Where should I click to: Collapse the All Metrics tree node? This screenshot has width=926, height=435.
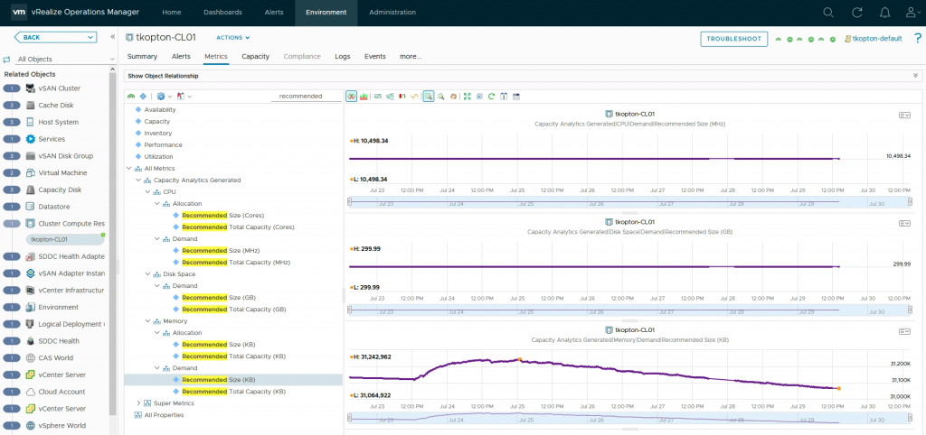click(x=130, y=169)
